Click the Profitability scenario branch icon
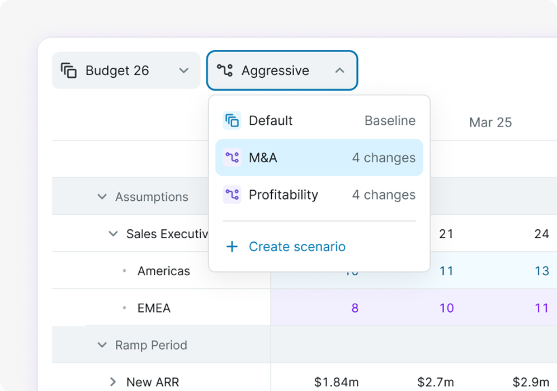This screenshot has width=557, height=391. (x=232, y=195)
